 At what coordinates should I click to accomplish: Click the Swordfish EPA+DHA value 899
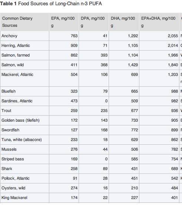point(175,130)
